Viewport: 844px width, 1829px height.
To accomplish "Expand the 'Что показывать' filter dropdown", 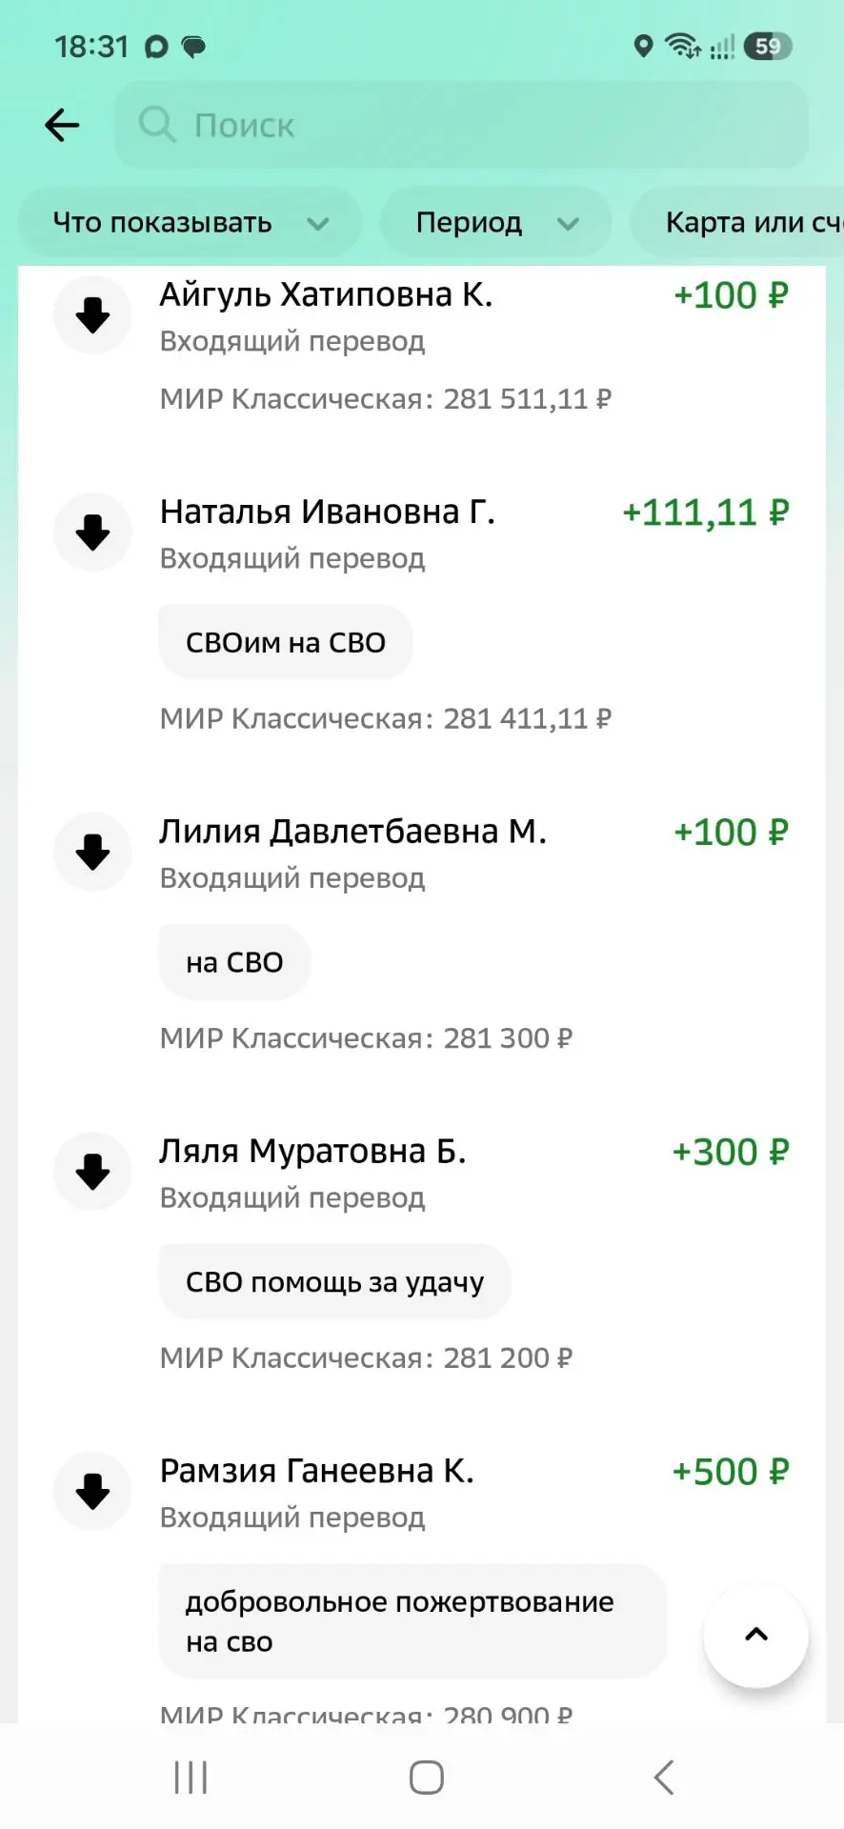I will (x=190, y=223).
